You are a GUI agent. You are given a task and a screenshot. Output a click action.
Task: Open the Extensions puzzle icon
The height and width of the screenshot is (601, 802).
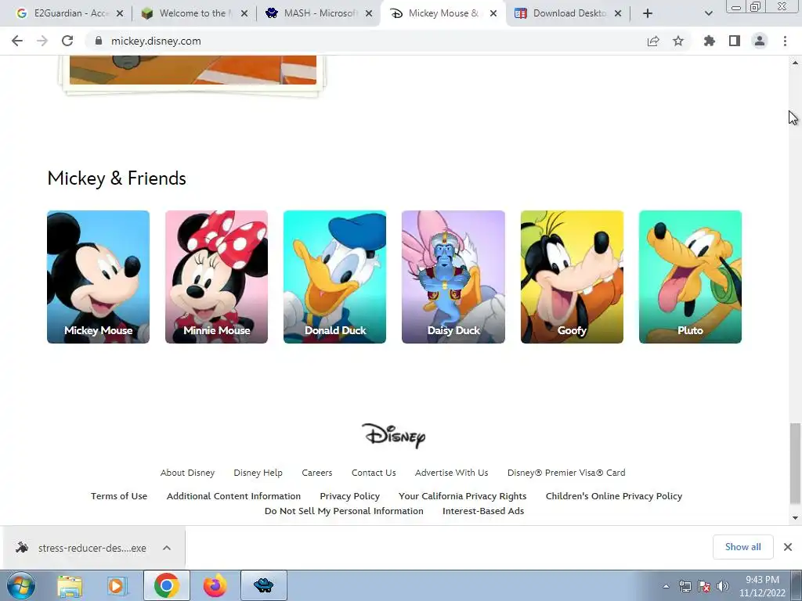click(709, 41)
